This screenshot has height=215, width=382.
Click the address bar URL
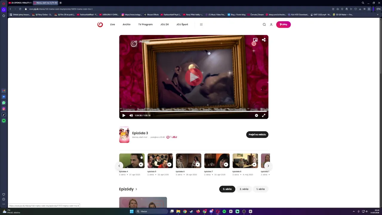tap(61, 9)
